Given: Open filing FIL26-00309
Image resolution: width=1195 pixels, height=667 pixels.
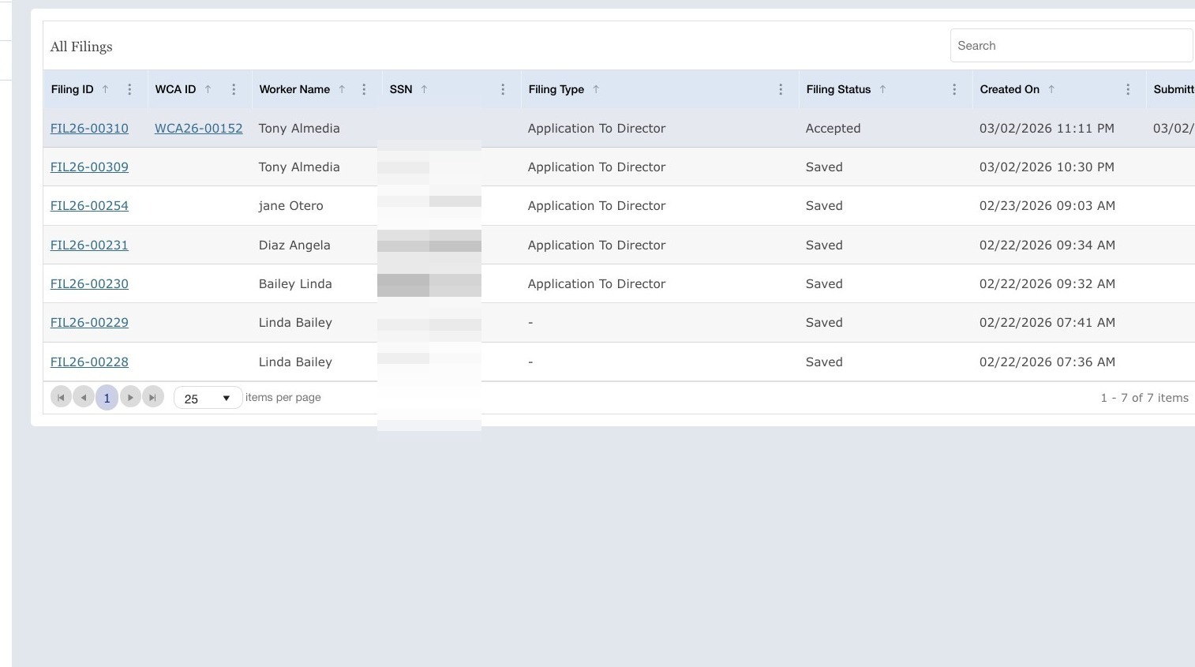Looking at the screenshot, I should (x=89, y=167).
